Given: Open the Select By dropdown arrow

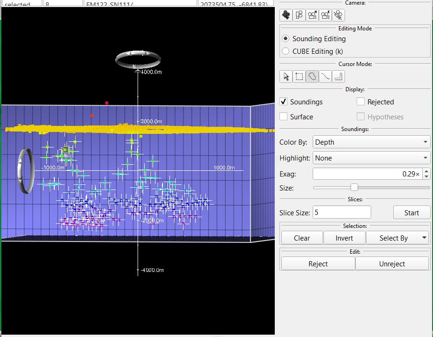Looking at the screenshot, I should [x=425, y=238].
